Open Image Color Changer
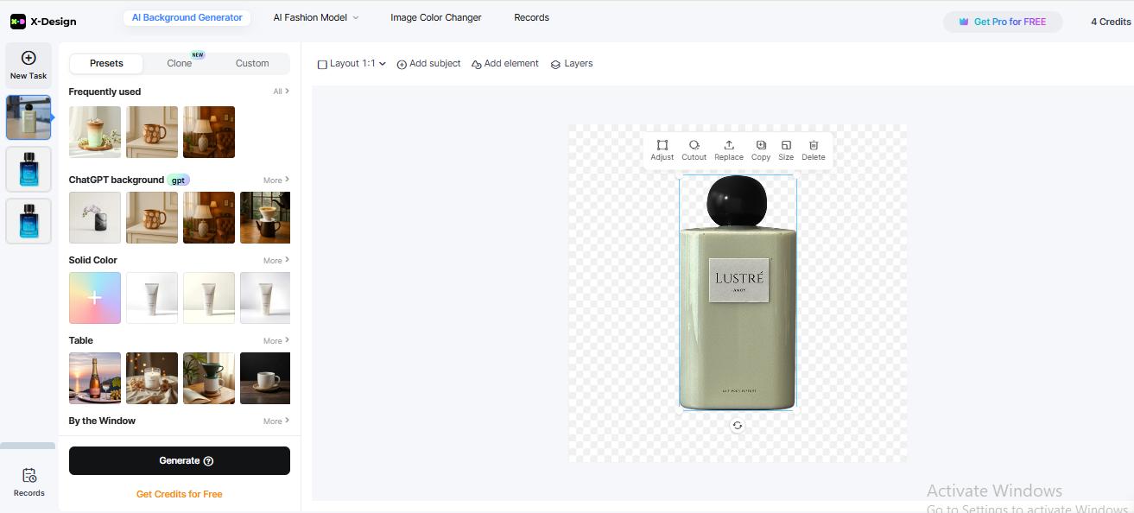Screen dimensions: 1134x513 click(436, 17)
